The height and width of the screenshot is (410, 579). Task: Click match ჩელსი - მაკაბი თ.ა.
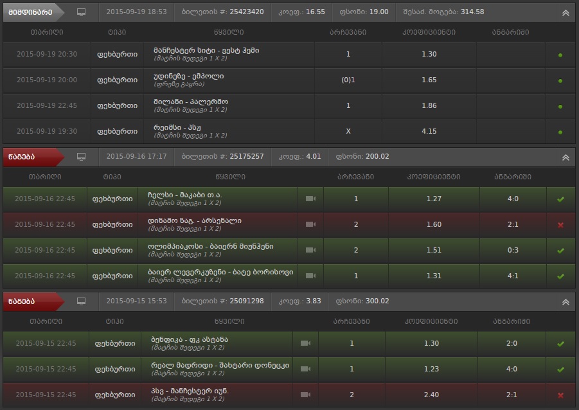(185, 195)
